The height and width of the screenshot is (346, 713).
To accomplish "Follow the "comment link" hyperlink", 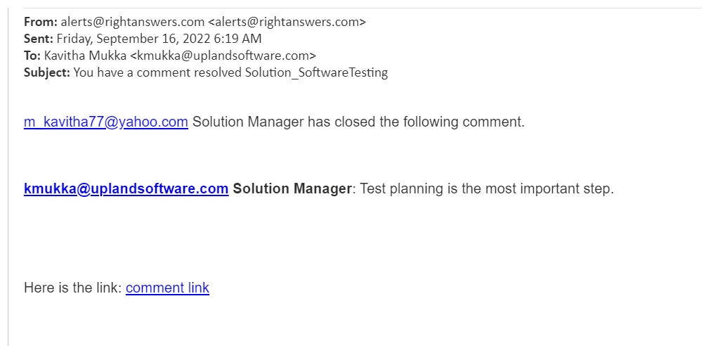I will click(x=167, y=288).
